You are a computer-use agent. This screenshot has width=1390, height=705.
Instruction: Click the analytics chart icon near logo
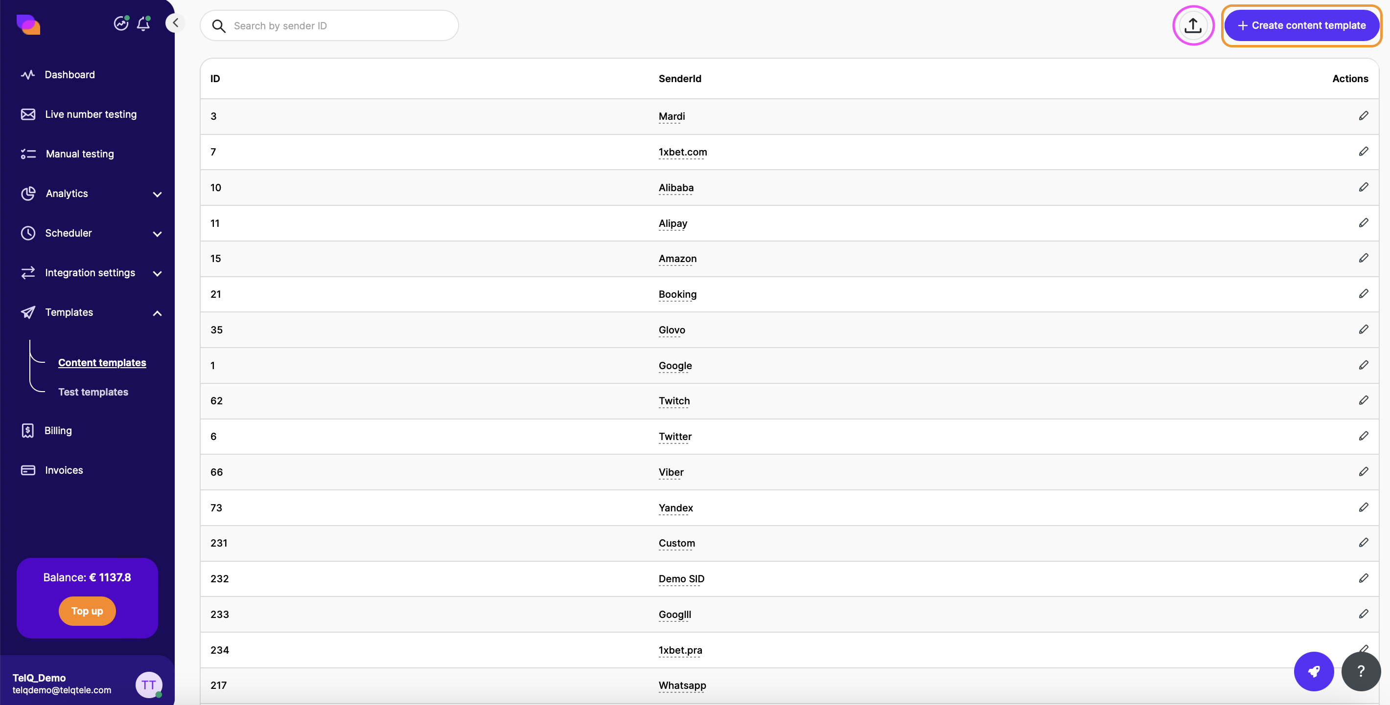121,23
